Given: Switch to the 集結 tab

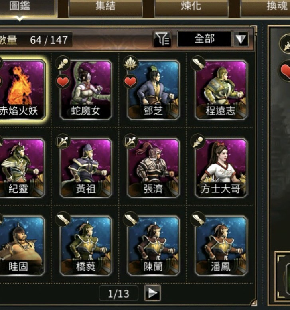Looking at the screenshot, I should [x=105, y=7].
